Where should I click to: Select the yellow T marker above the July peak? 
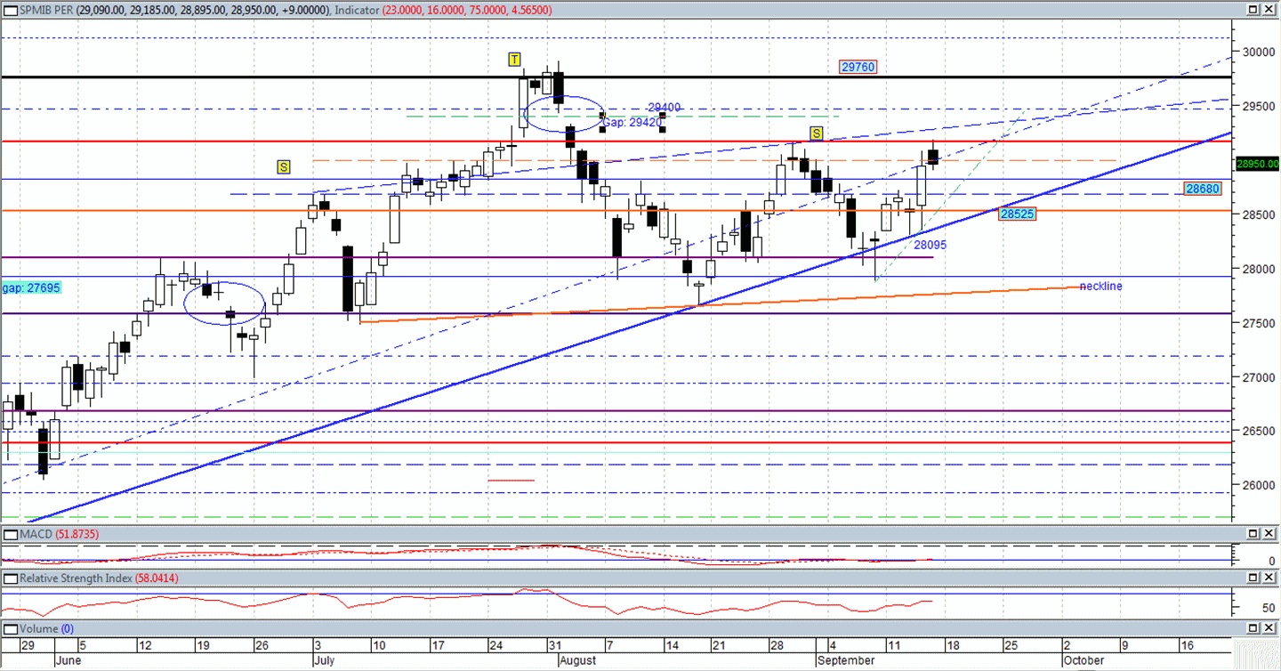pyautogui.click(x=514, y=60)
